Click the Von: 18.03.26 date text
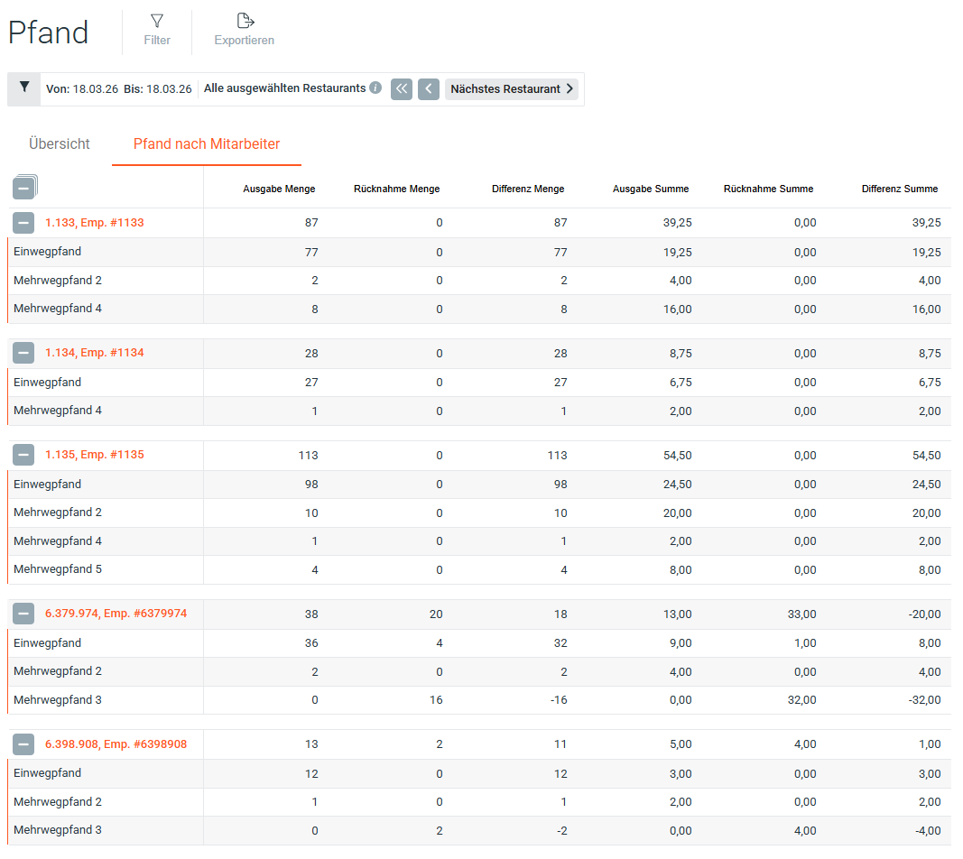Screen dimensions: 963x859 point(82,89)
